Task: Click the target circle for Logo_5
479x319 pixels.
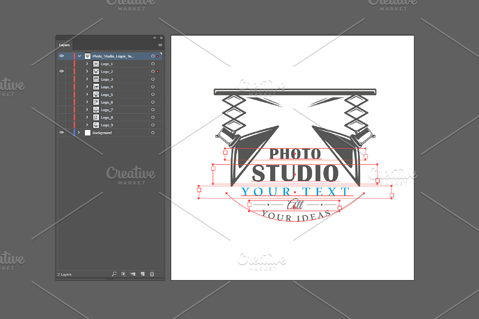Action: 153,95
